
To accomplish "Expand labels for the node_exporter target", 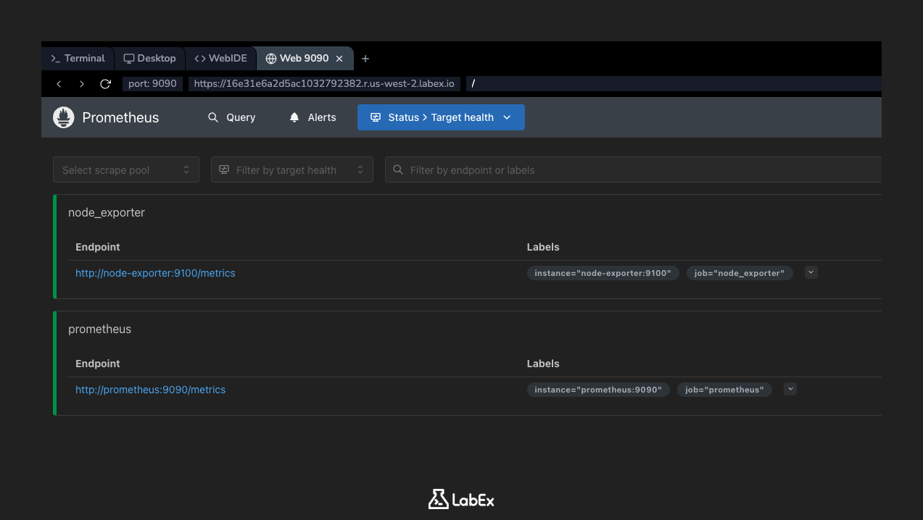I will pos(811,272).
